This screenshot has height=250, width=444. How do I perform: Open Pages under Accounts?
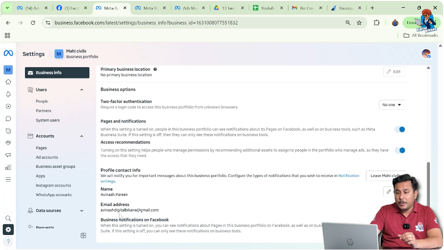click(41, 148)
